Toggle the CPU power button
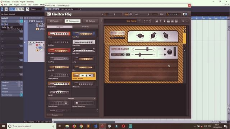This screenshot has width=230, height=129. [168, 14]
